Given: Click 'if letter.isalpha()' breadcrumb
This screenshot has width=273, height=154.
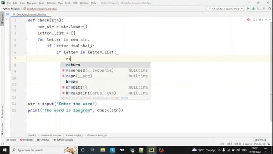Looking at the screenshot, I should click(74, 135).
